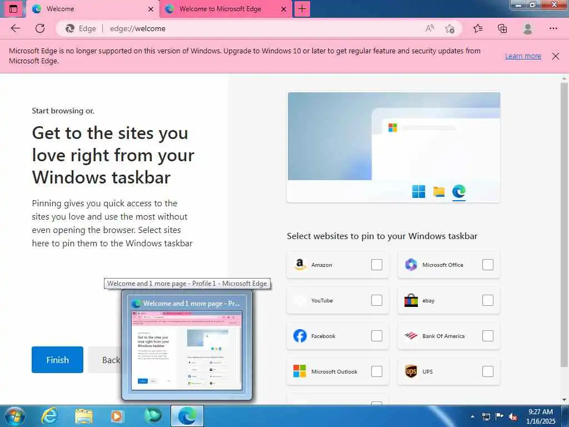Open the Windows Start button
This screenshot has height=427, width=569.
14,416
